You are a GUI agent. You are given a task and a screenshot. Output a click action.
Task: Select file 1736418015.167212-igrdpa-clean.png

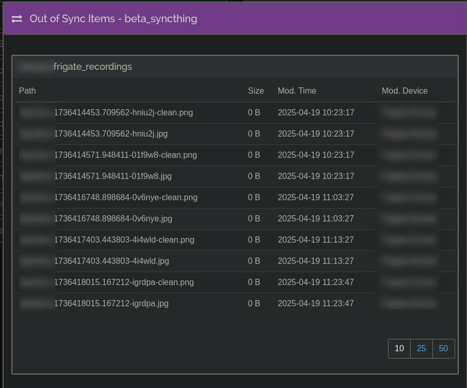coord(124,282)
